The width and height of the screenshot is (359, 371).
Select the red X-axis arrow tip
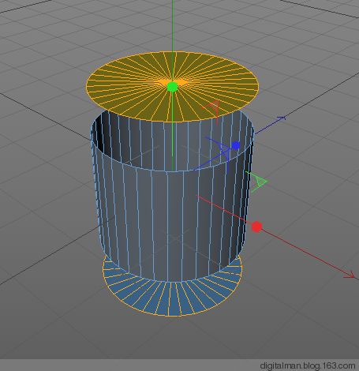(350, 275)
